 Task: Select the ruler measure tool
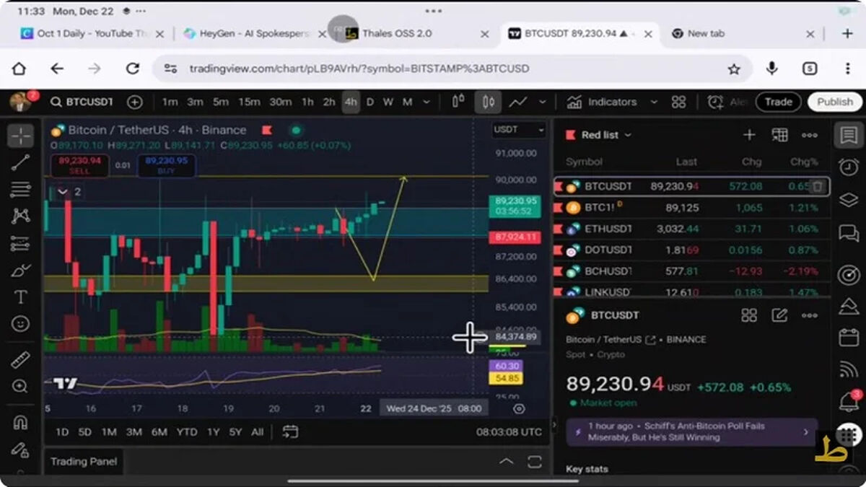coord(20,360)
